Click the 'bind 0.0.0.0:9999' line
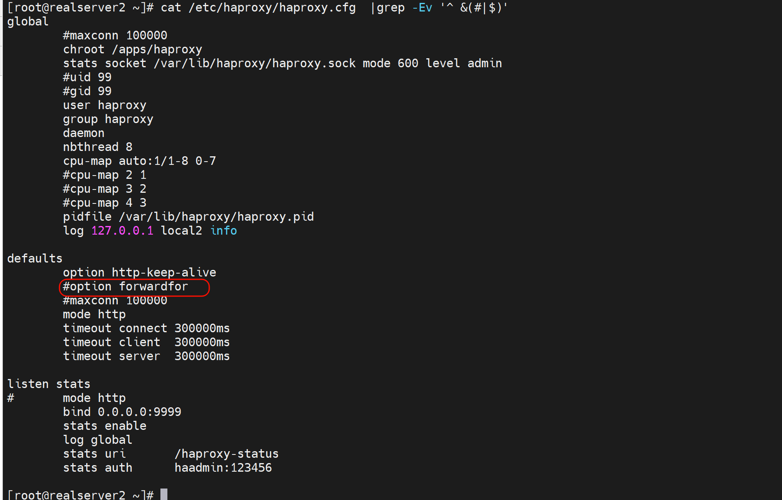Viewport: 782px width, 500px height. (x=122, y=412)
